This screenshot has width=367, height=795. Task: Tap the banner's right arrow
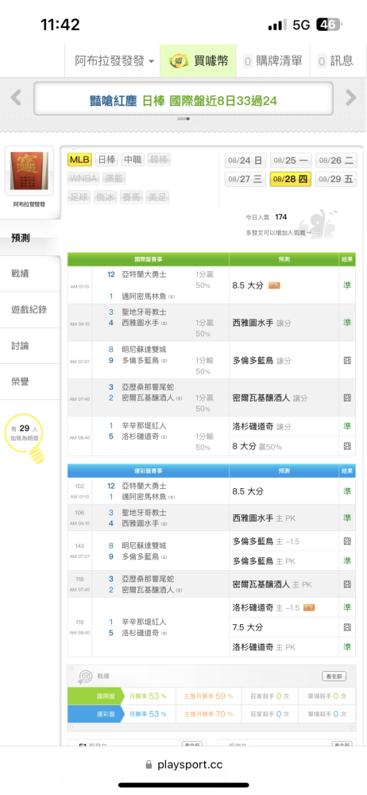[351, 97]
